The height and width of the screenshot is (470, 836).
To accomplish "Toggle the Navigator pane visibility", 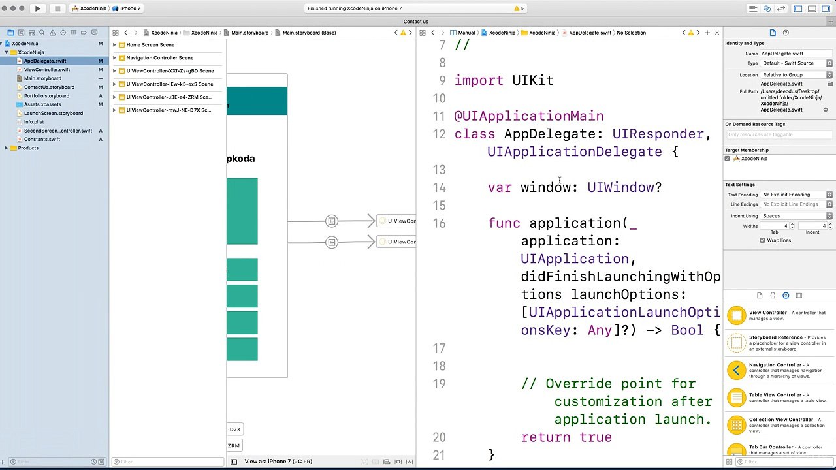I will 798,8.
